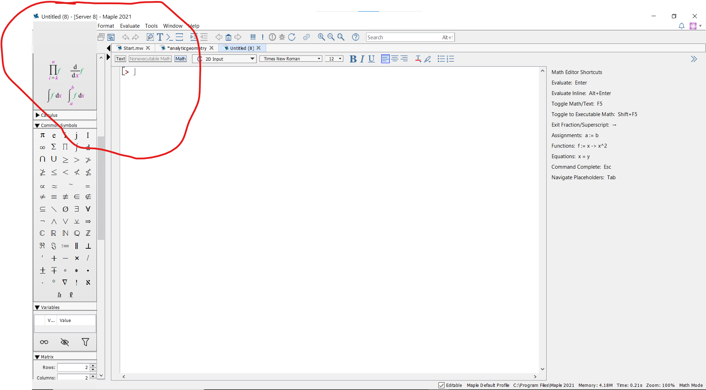The height and width of the screenshot is (390, 706).
Task: Hide variables with crossed-eye icon
Action: [65, 342]
